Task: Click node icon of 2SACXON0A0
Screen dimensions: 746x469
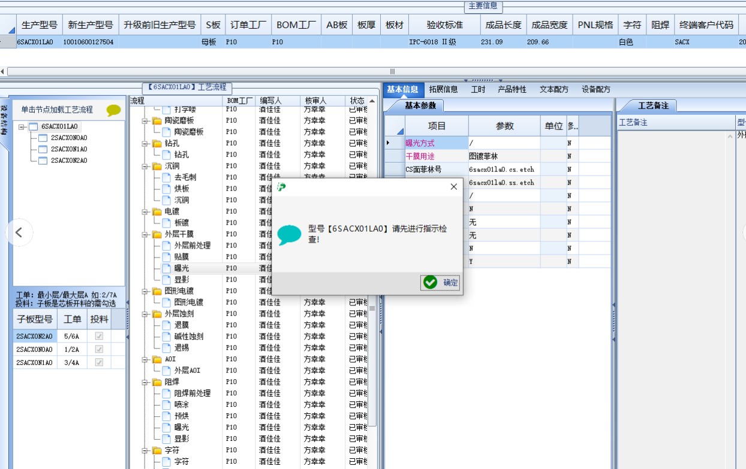Action: click(x=43, y=138)
